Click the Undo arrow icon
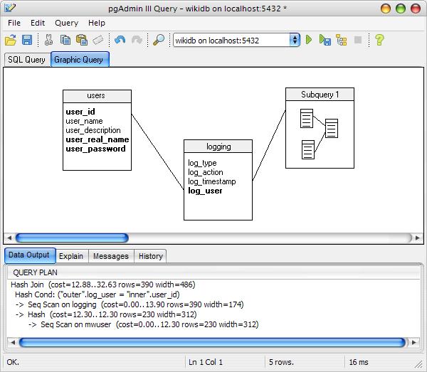 (120, 40)
